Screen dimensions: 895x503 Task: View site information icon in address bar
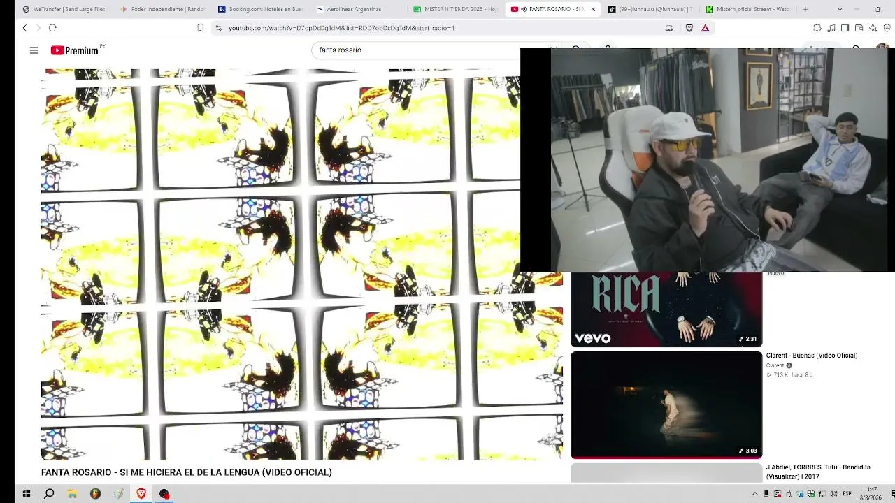(218, 28)
